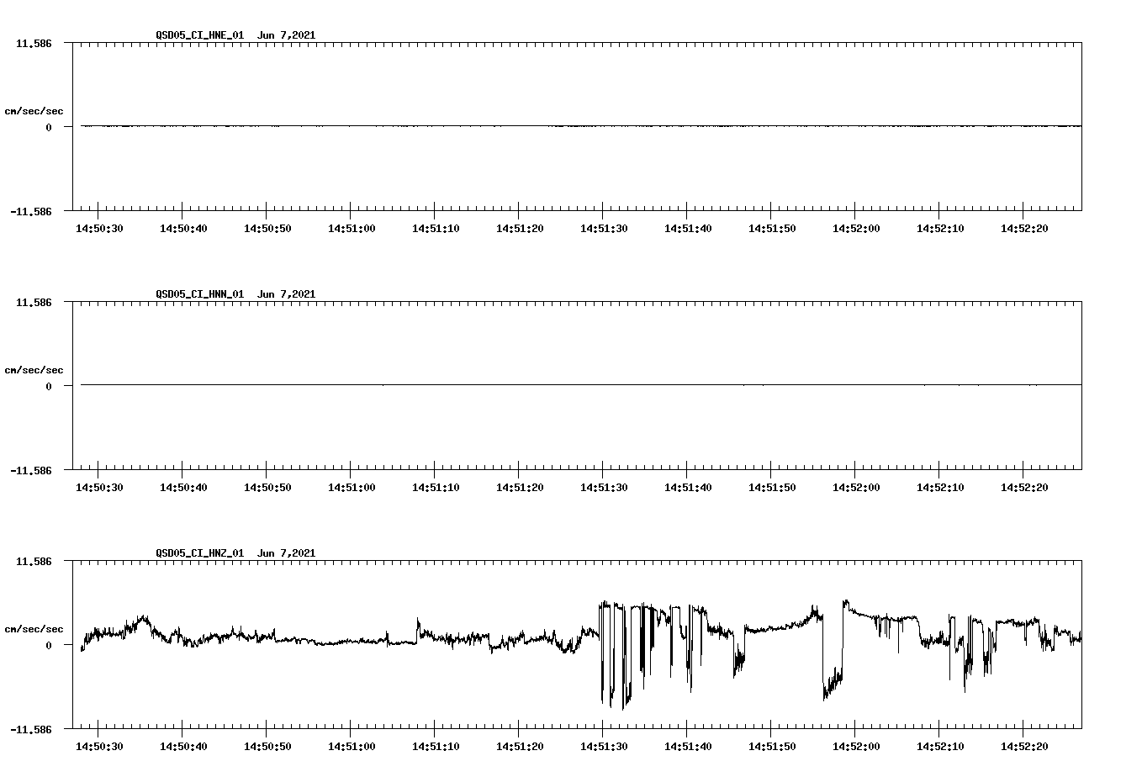
Task: Click the 14:51:00 time label under HNE plot
Action: tap(352, 229)
